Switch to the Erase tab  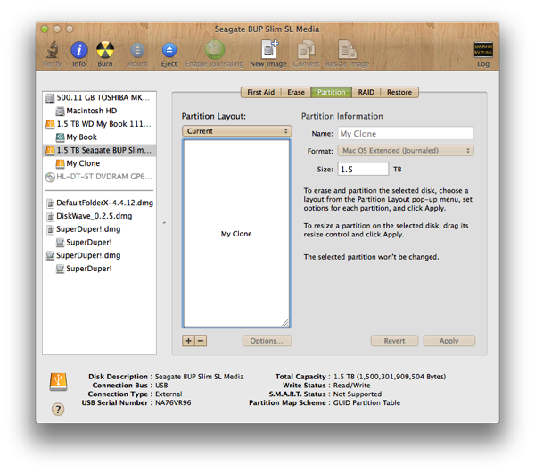(x=296, y=92)
